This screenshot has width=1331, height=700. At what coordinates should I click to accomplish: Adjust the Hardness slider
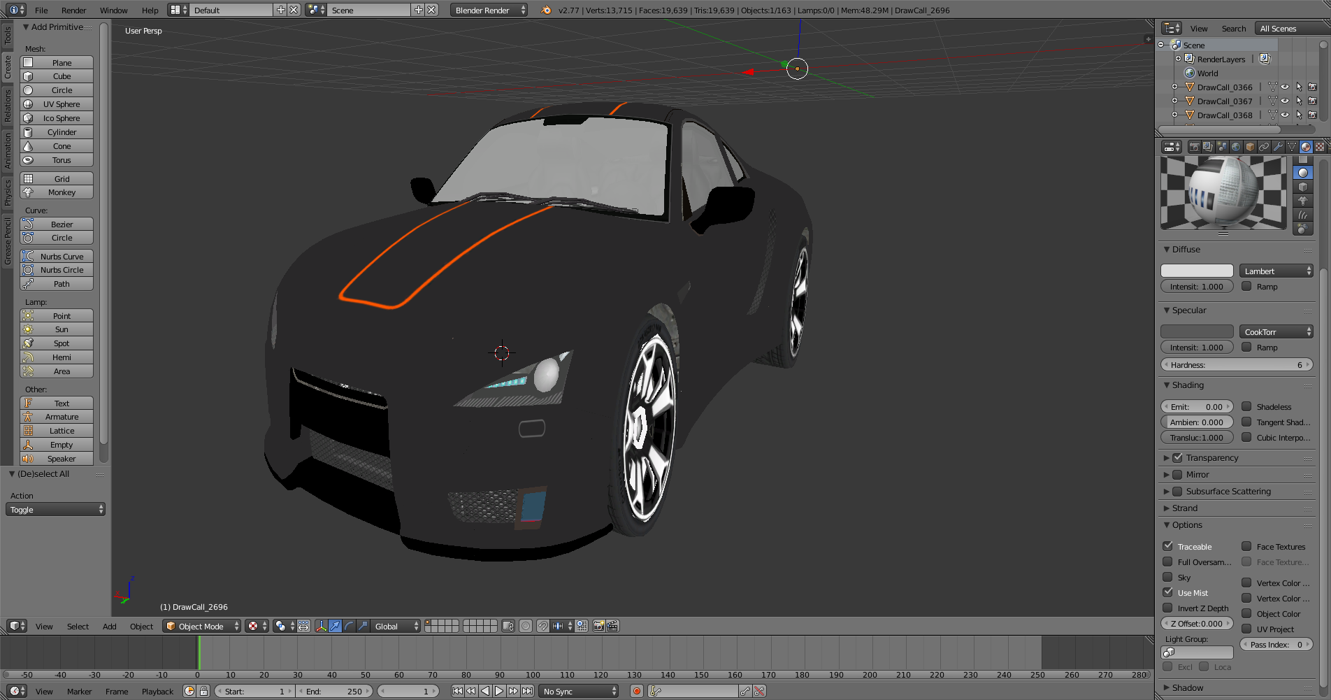pos(1237,364)
